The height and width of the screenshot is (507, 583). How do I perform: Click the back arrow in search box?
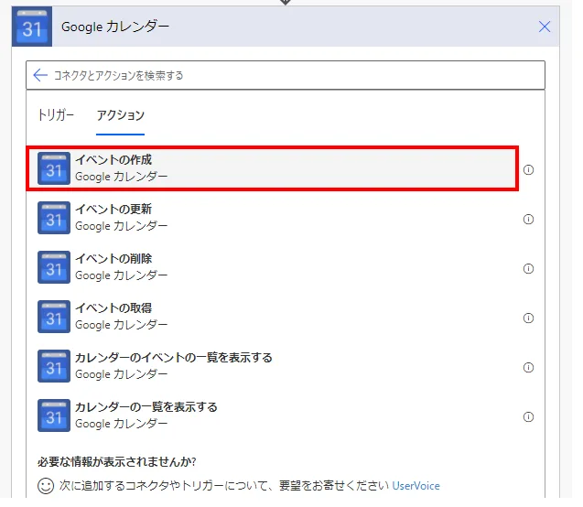pos(40,75)
